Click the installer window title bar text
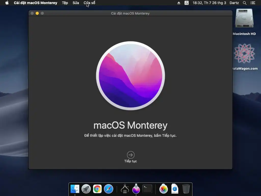The image size is (261, 196). tap(130, 13)
